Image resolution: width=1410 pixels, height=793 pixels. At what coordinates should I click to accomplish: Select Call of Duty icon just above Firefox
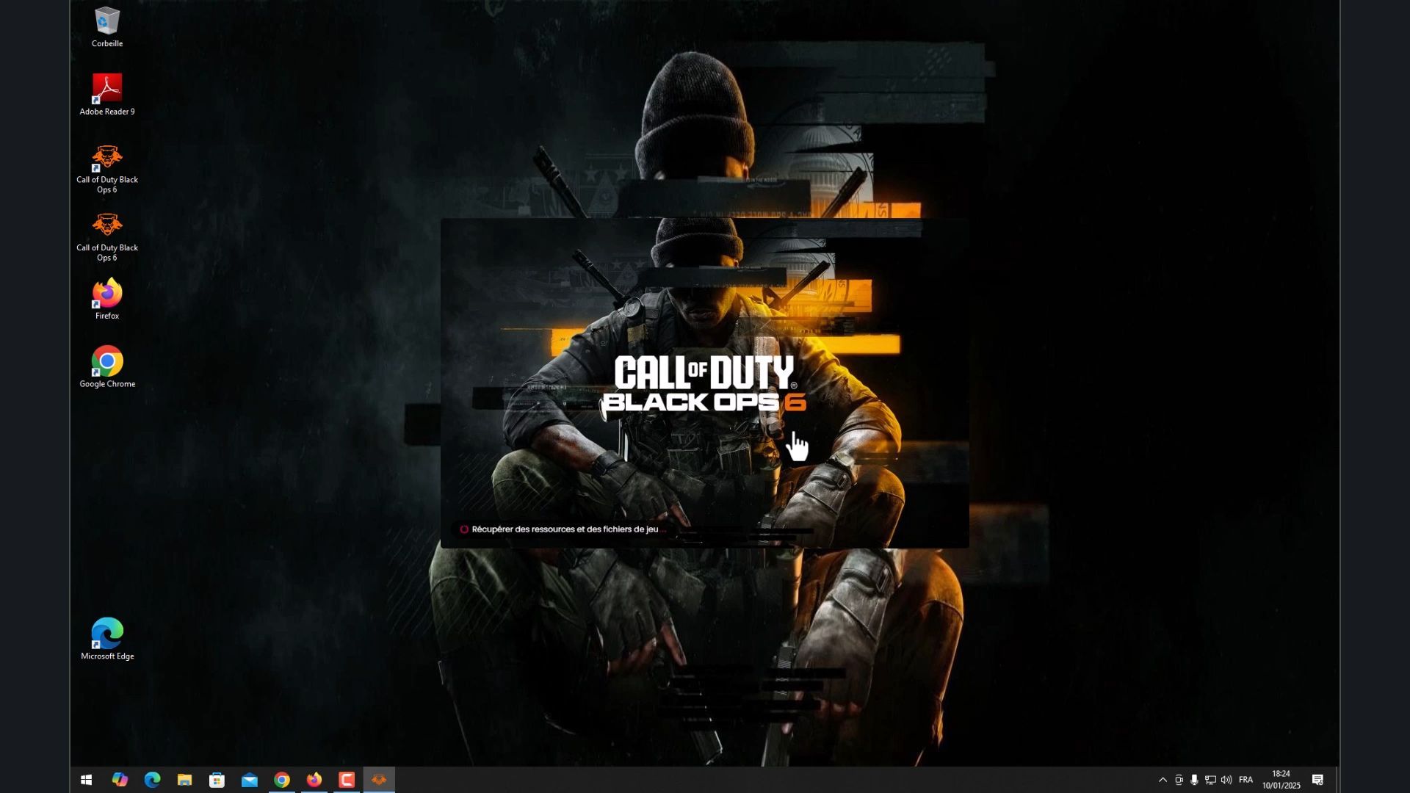click(x=107, y=236)
